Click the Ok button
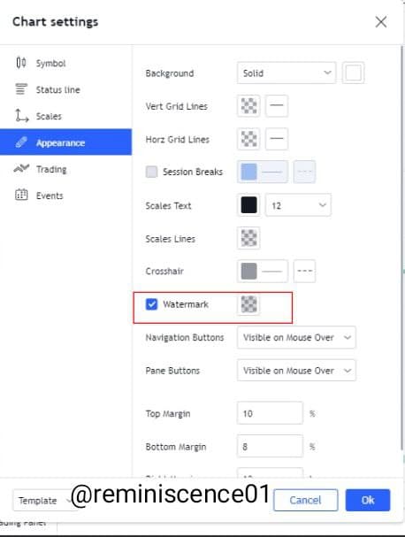The height and width of the screenshot is (537, 405). coord(368,500)
